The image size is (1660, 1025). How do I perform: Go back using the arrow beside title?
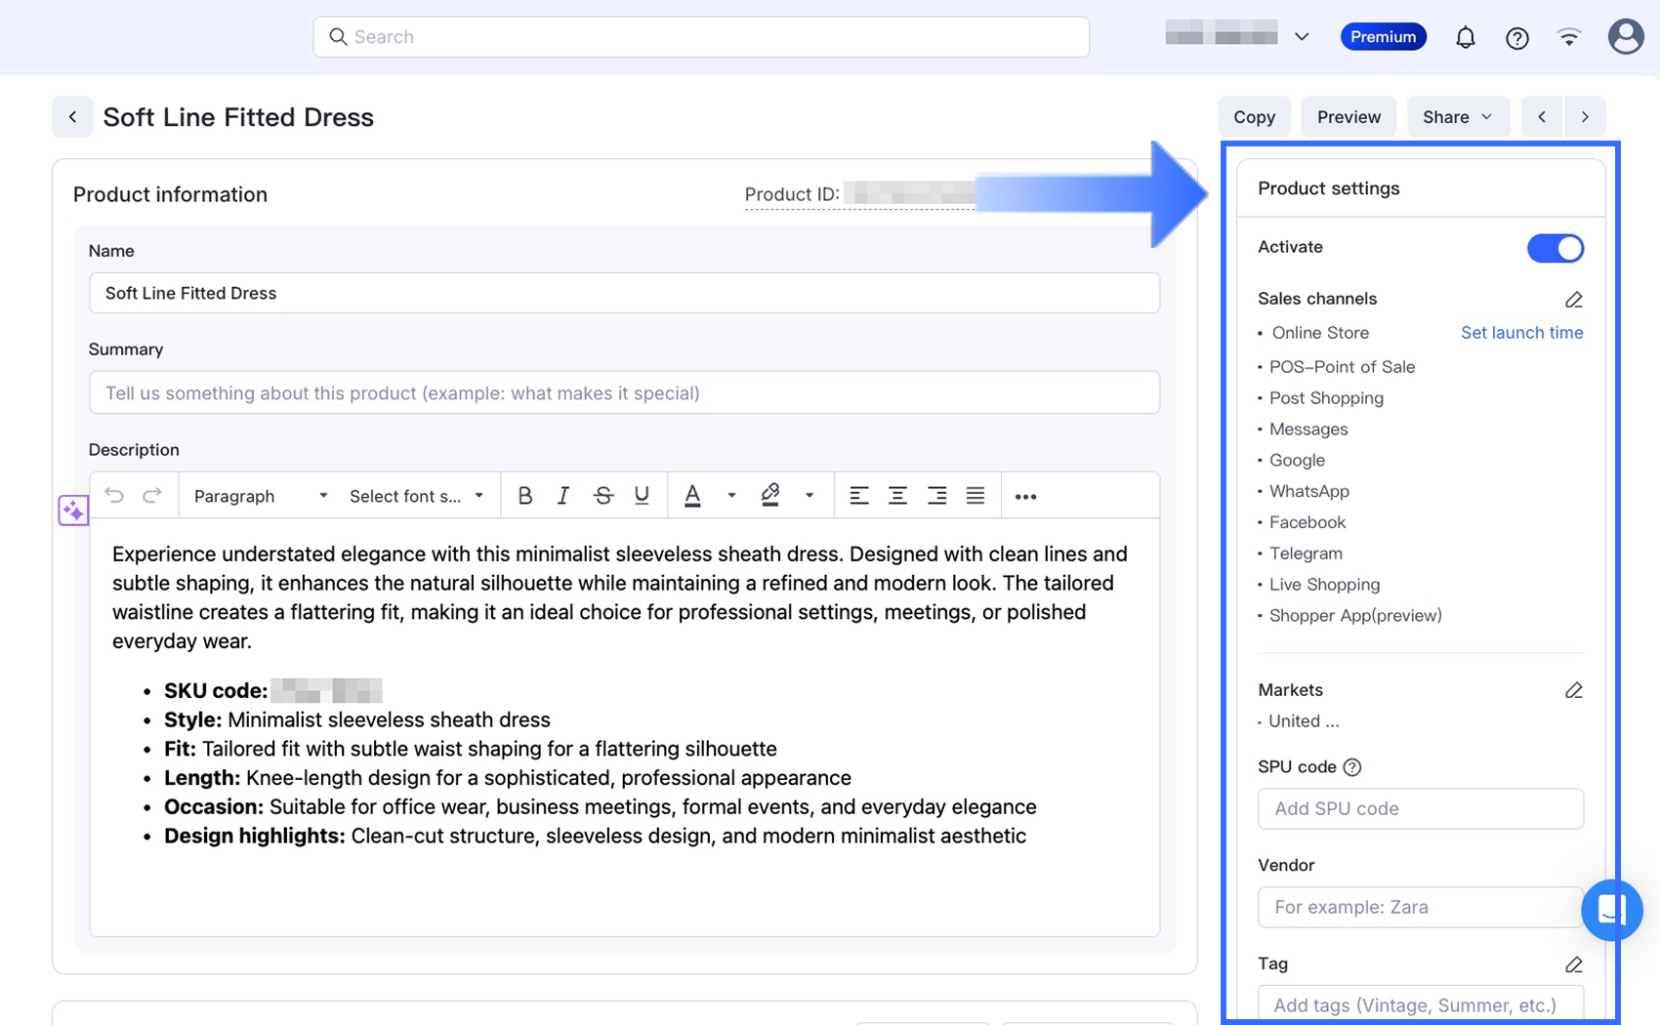72,117
